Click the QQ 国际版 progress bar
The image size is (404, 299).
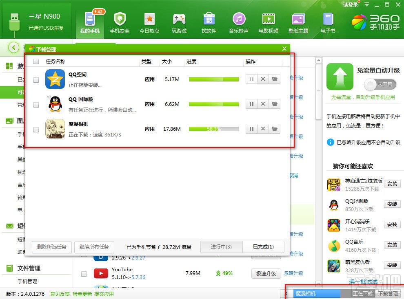pos(214,104)
